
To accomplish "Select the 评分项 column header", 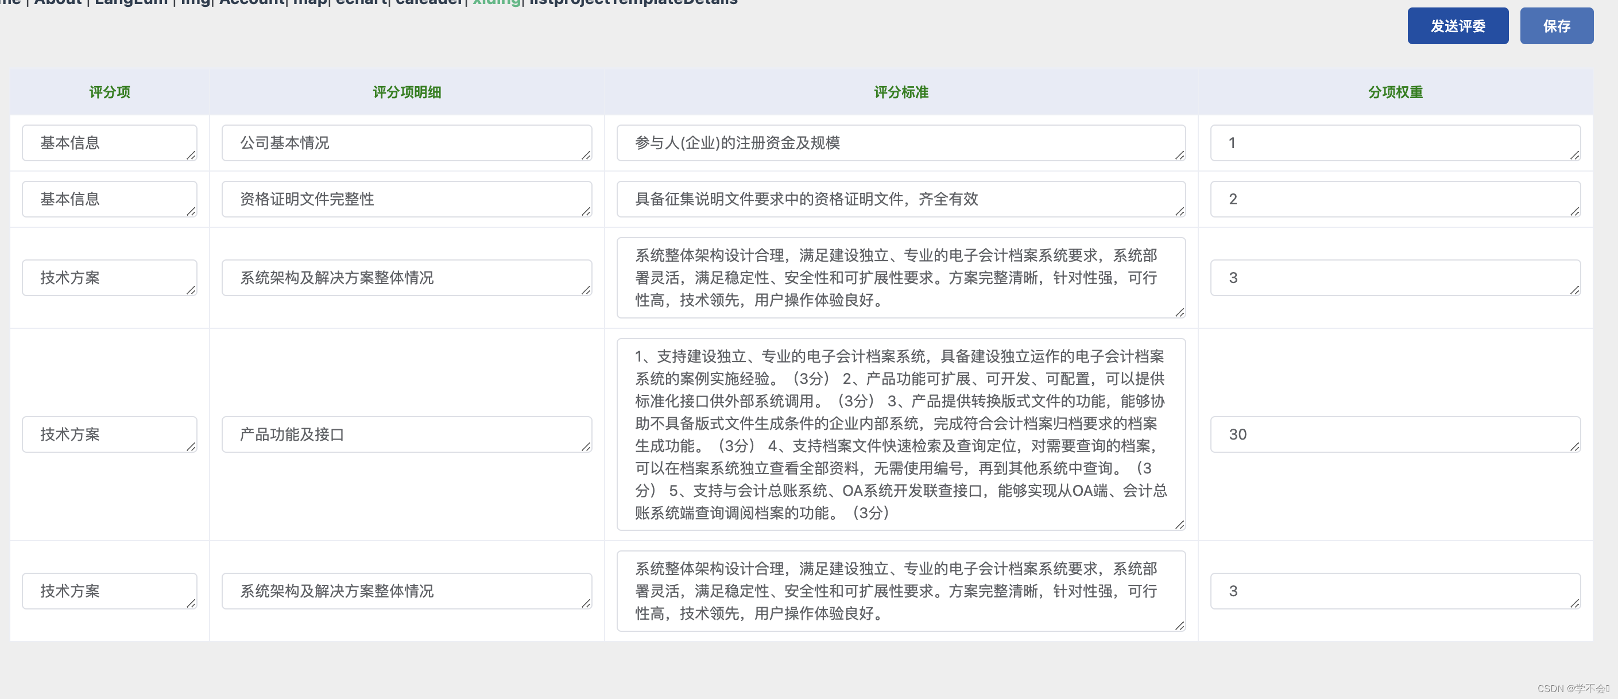I will (x=109, y=92).
